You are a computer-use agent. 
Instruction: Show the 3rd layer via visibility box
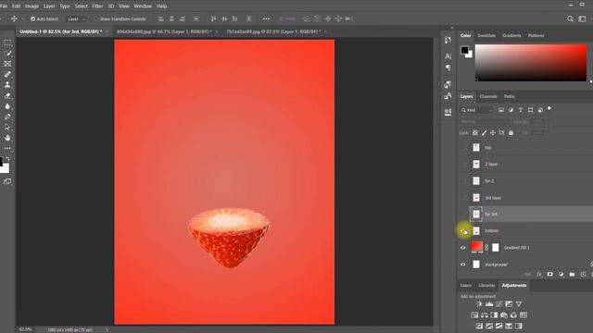click(x=463, y=197)
